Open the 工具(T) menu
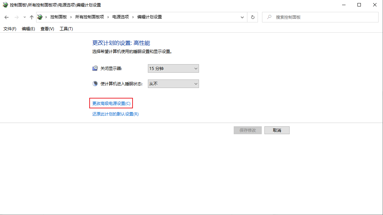The image size is (383, 215). [66, 29]
